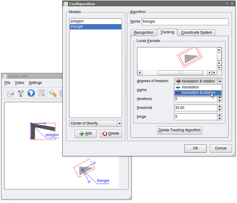Open the File menu in Vision GUI
Viewport: 237px width, 203px height.
pos(7,83)
